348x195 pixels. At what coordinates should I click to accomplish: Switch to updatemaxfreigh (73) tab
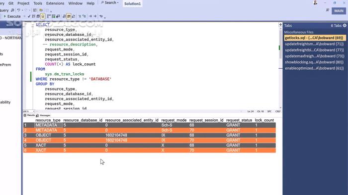click(x=314, y=56)
